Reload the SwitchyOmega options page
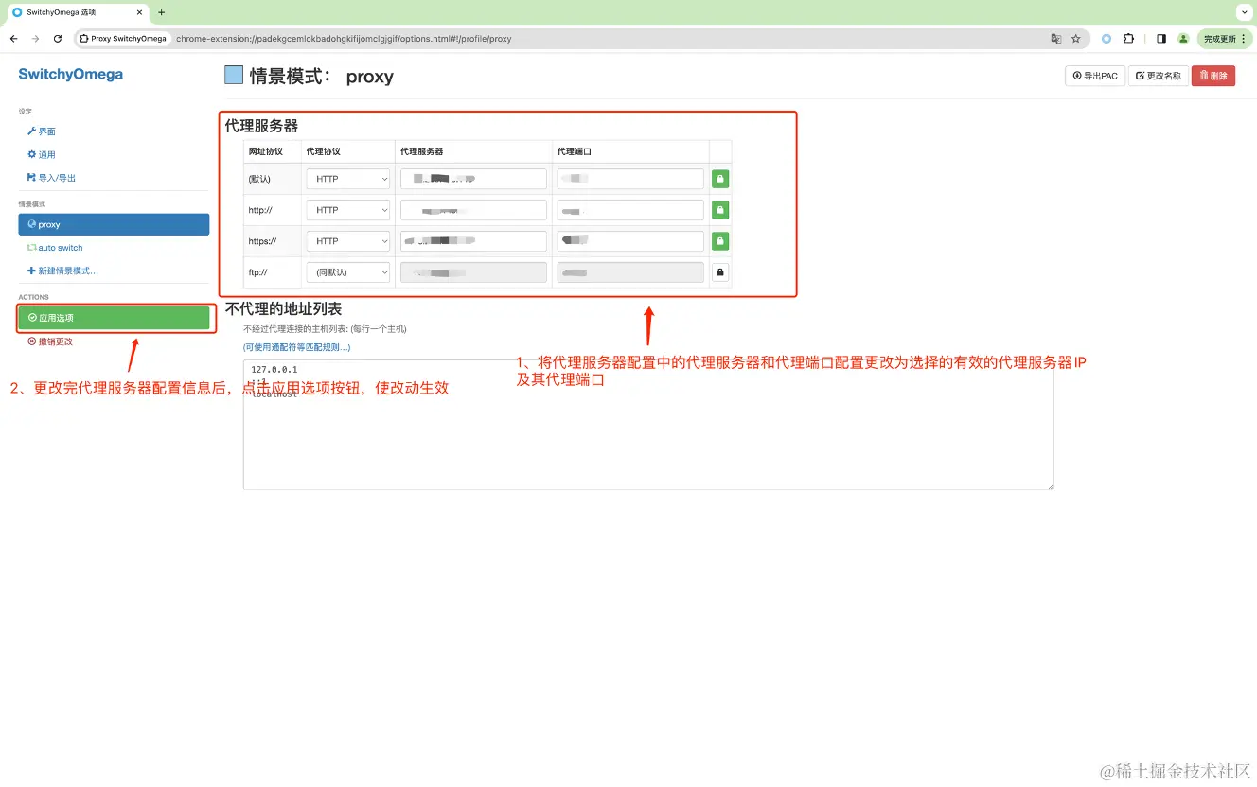This screenshot has width=1257, height=787. [x=58, y=39]
